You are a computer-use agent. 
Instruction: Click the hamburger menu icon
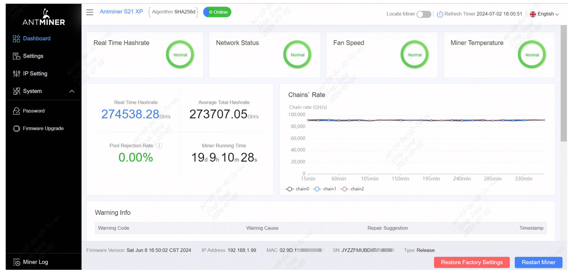pos(89,12)
